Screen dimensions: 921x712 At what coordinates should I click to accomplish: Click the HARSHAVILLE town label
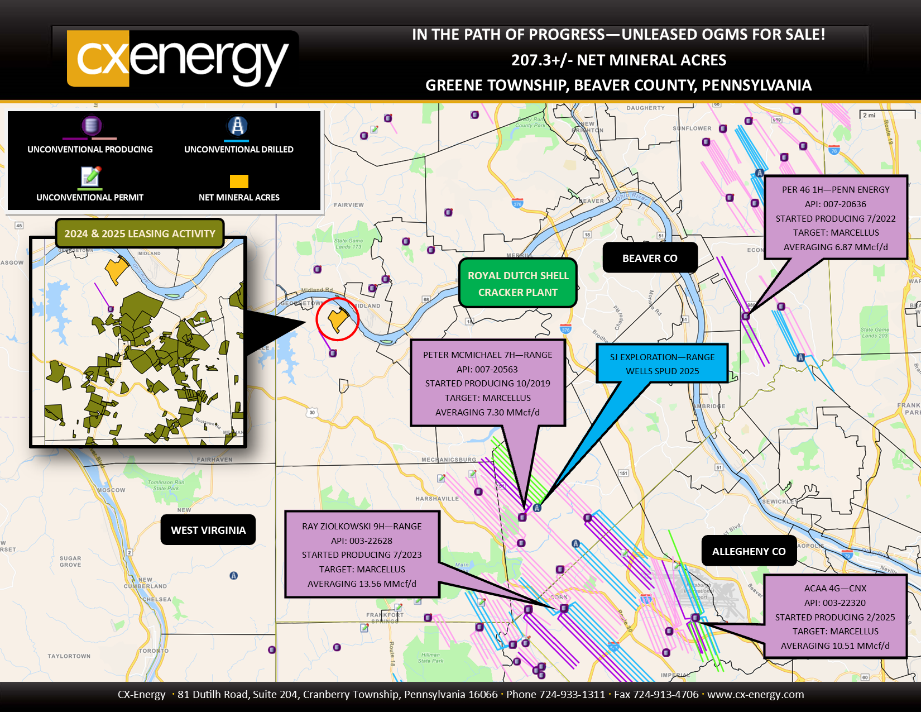tap(437, 499)
